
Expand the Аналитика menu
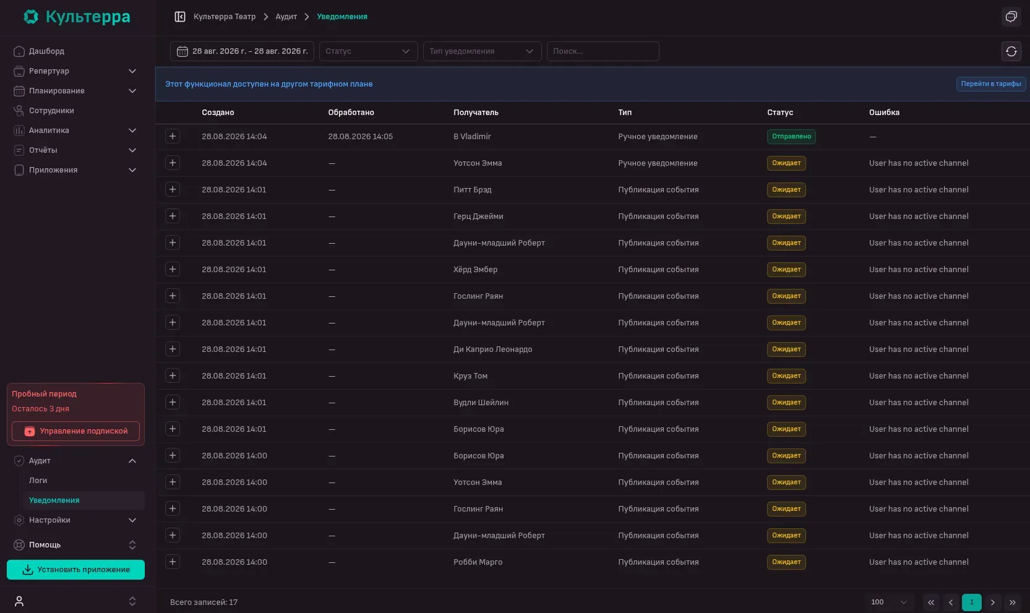pyautogui.click(x=77, y=131)
